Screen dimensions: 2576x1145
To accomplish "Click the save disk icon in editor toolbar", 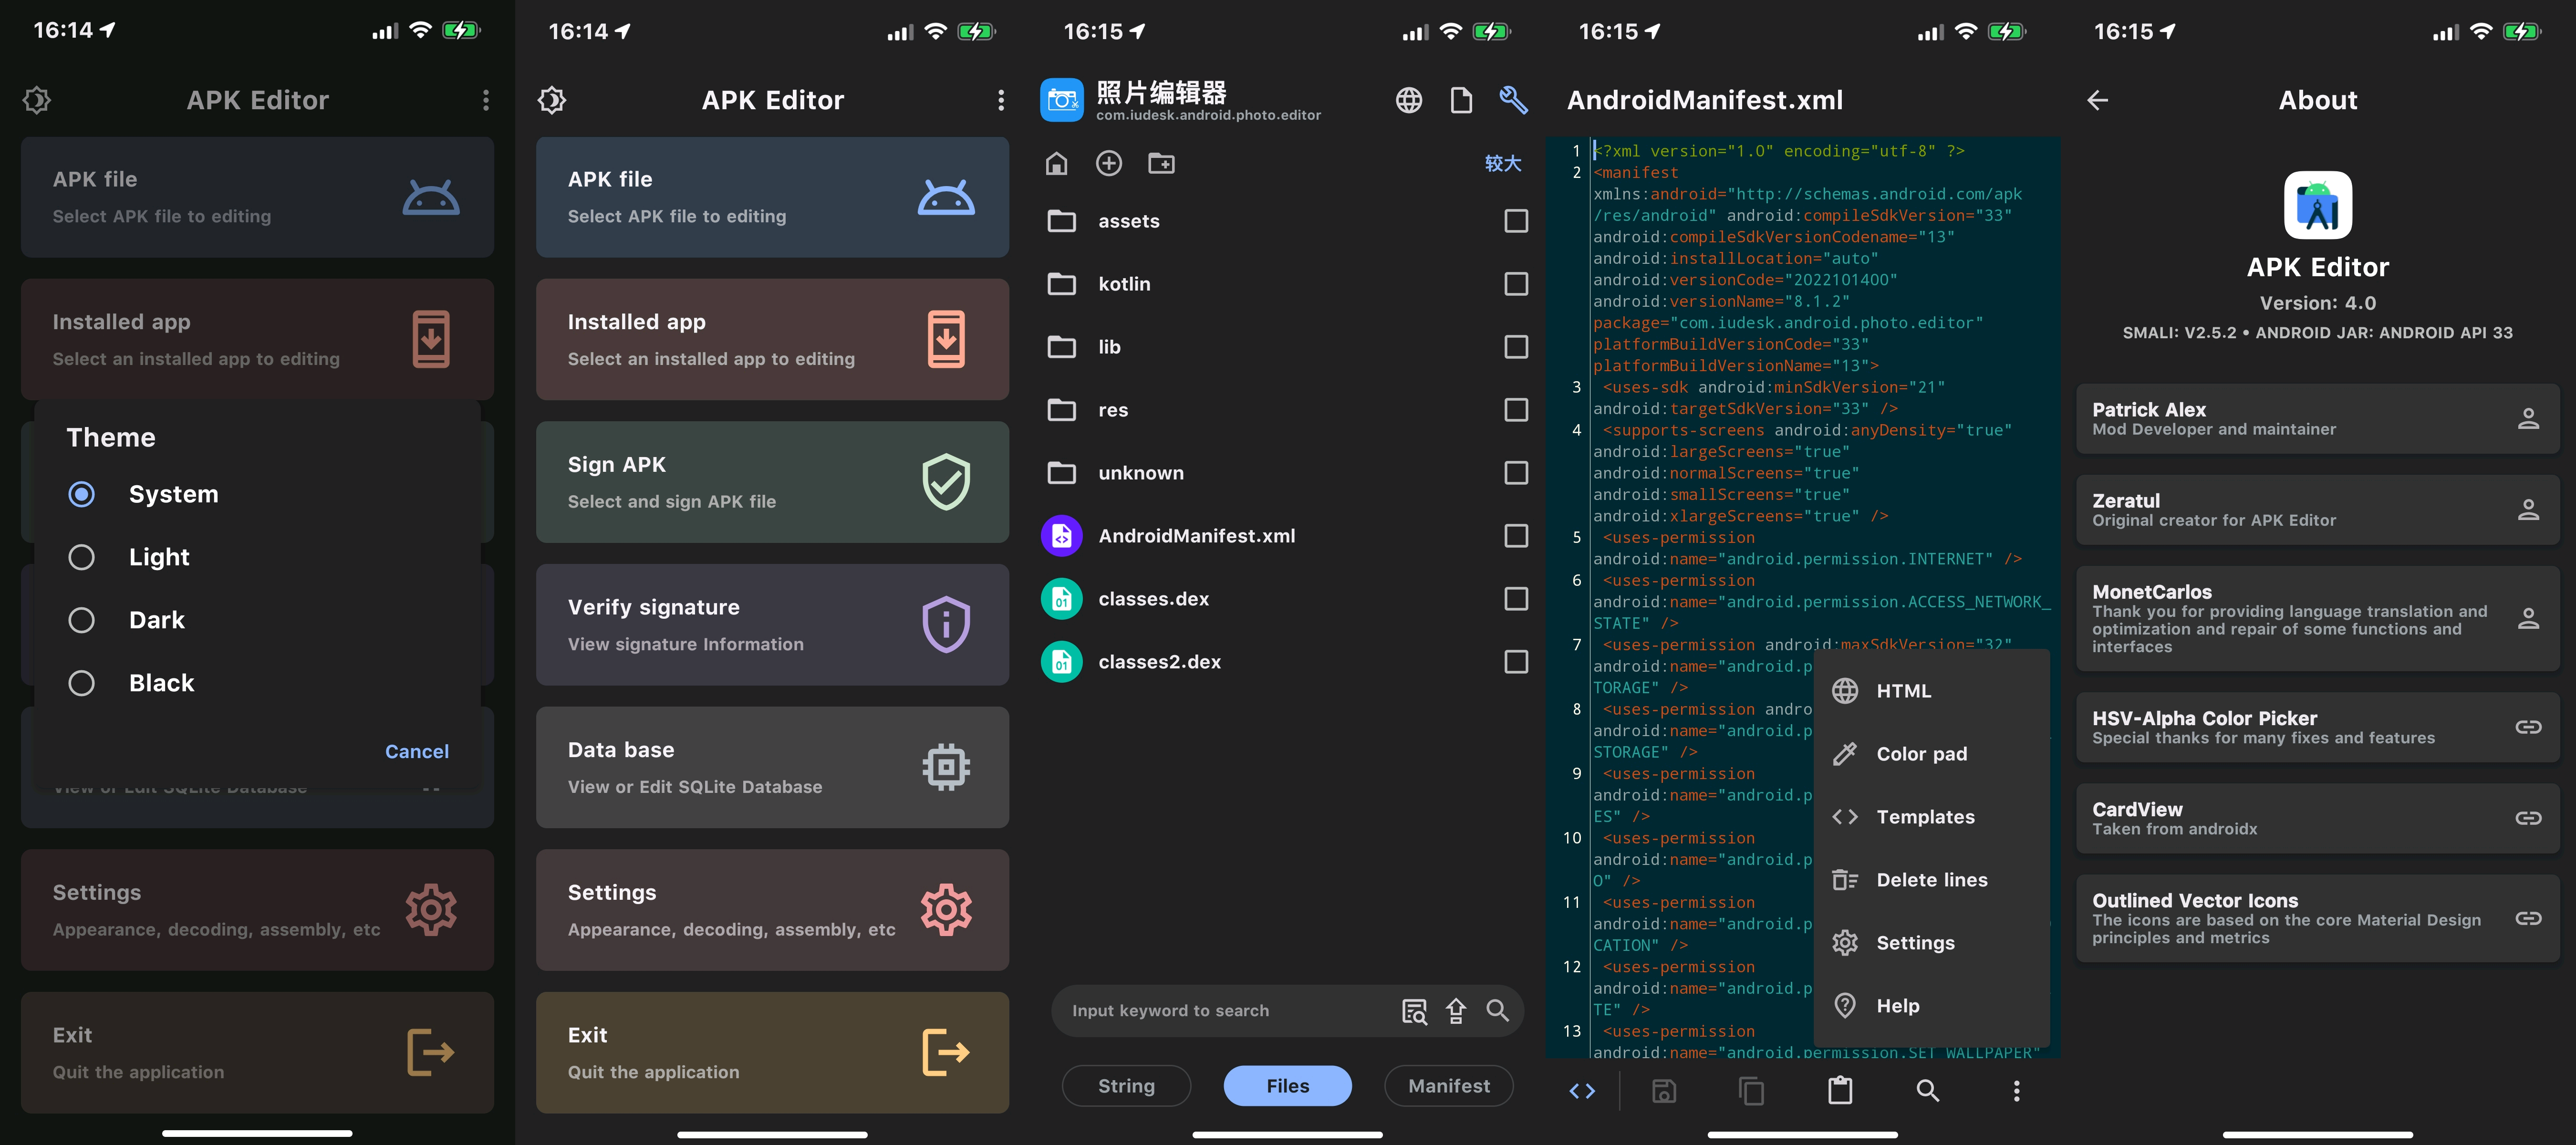I will (1664, 1091).
